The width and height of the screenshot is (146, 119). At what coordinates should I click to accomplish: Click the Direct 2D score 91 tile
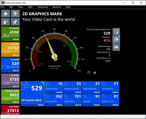pyautogui.click(x=91, y=99)
